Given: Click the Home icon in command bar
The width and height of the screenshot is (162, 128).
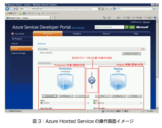Looking at the screenshot, I should (x=104, y=18).
